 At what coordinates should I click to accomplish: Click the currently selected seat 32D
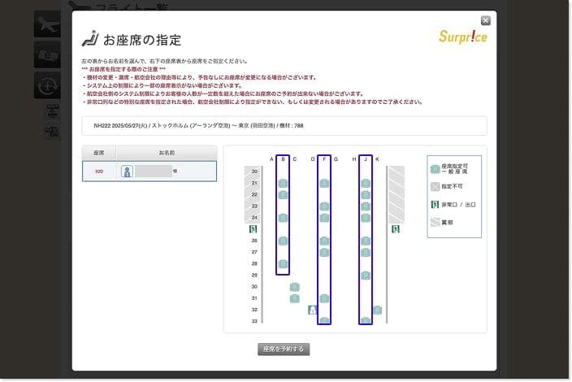pos(313,310)
